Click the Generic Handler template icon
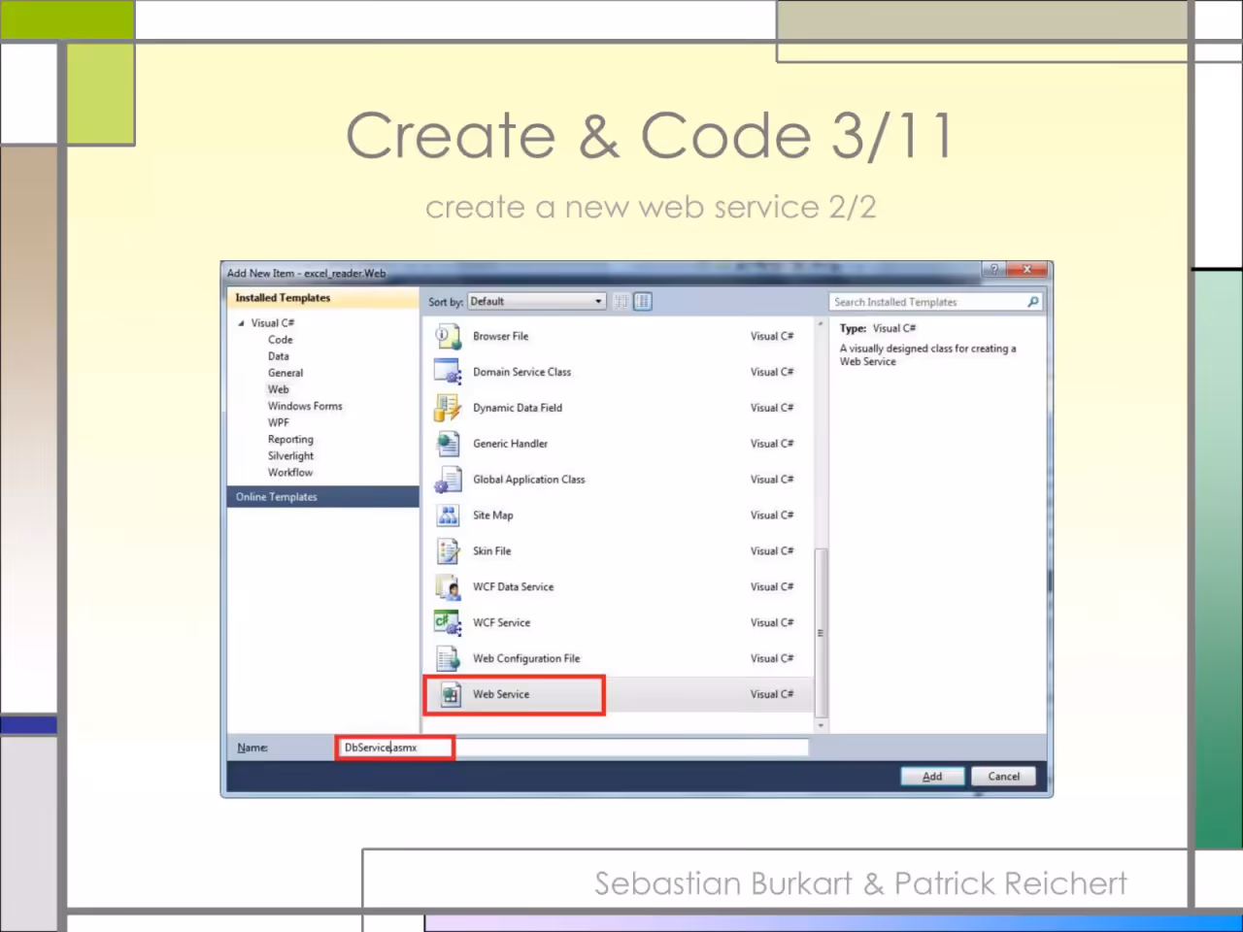Image resolution: width=1243 pixels, height=932 pixels. pos(448,444)
